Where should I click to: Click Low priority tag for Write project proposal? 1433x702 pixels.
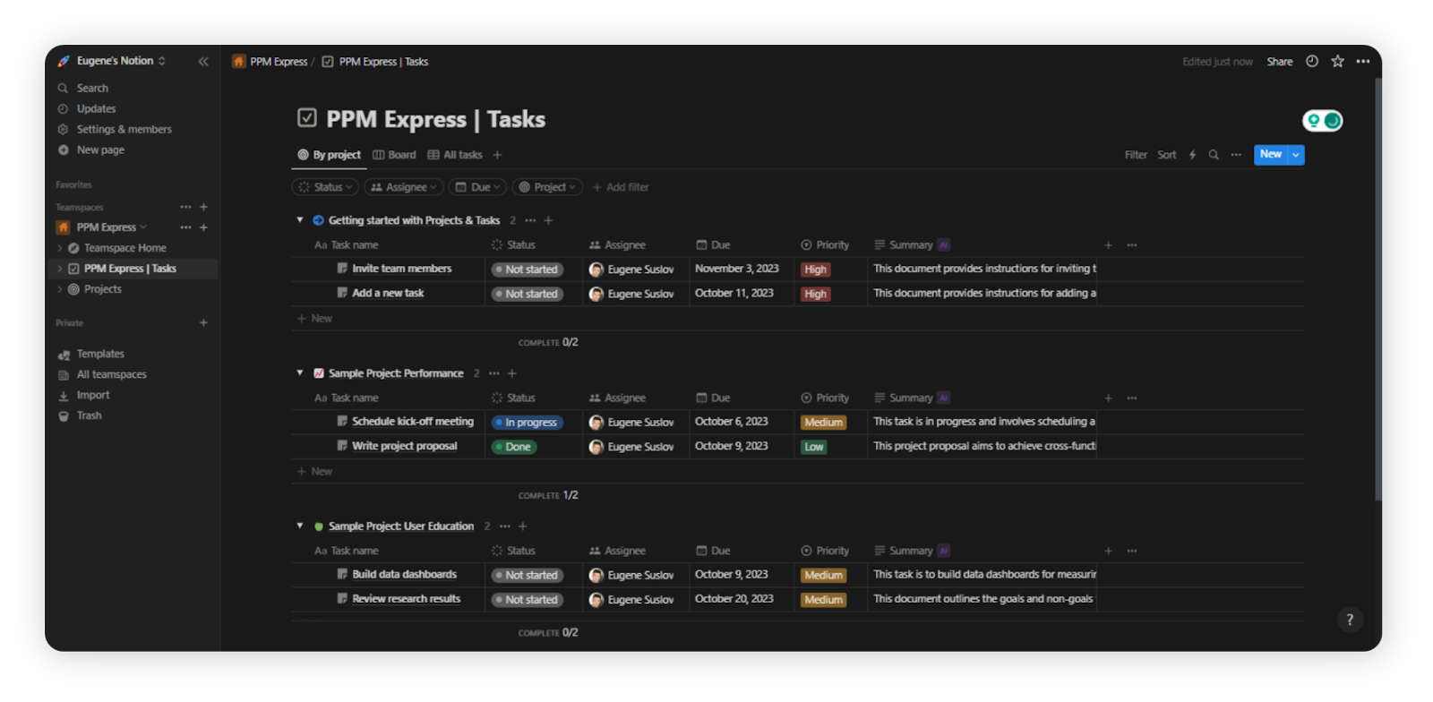813,447
